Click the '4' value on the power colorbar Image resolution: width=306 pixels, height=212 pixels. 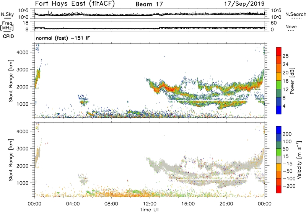point(284,106)
